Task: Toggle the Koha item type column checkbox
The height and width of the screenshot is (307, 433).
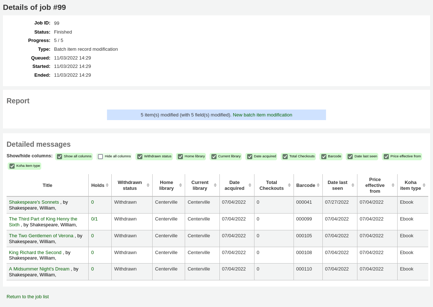Action: [x=12, y=166]
